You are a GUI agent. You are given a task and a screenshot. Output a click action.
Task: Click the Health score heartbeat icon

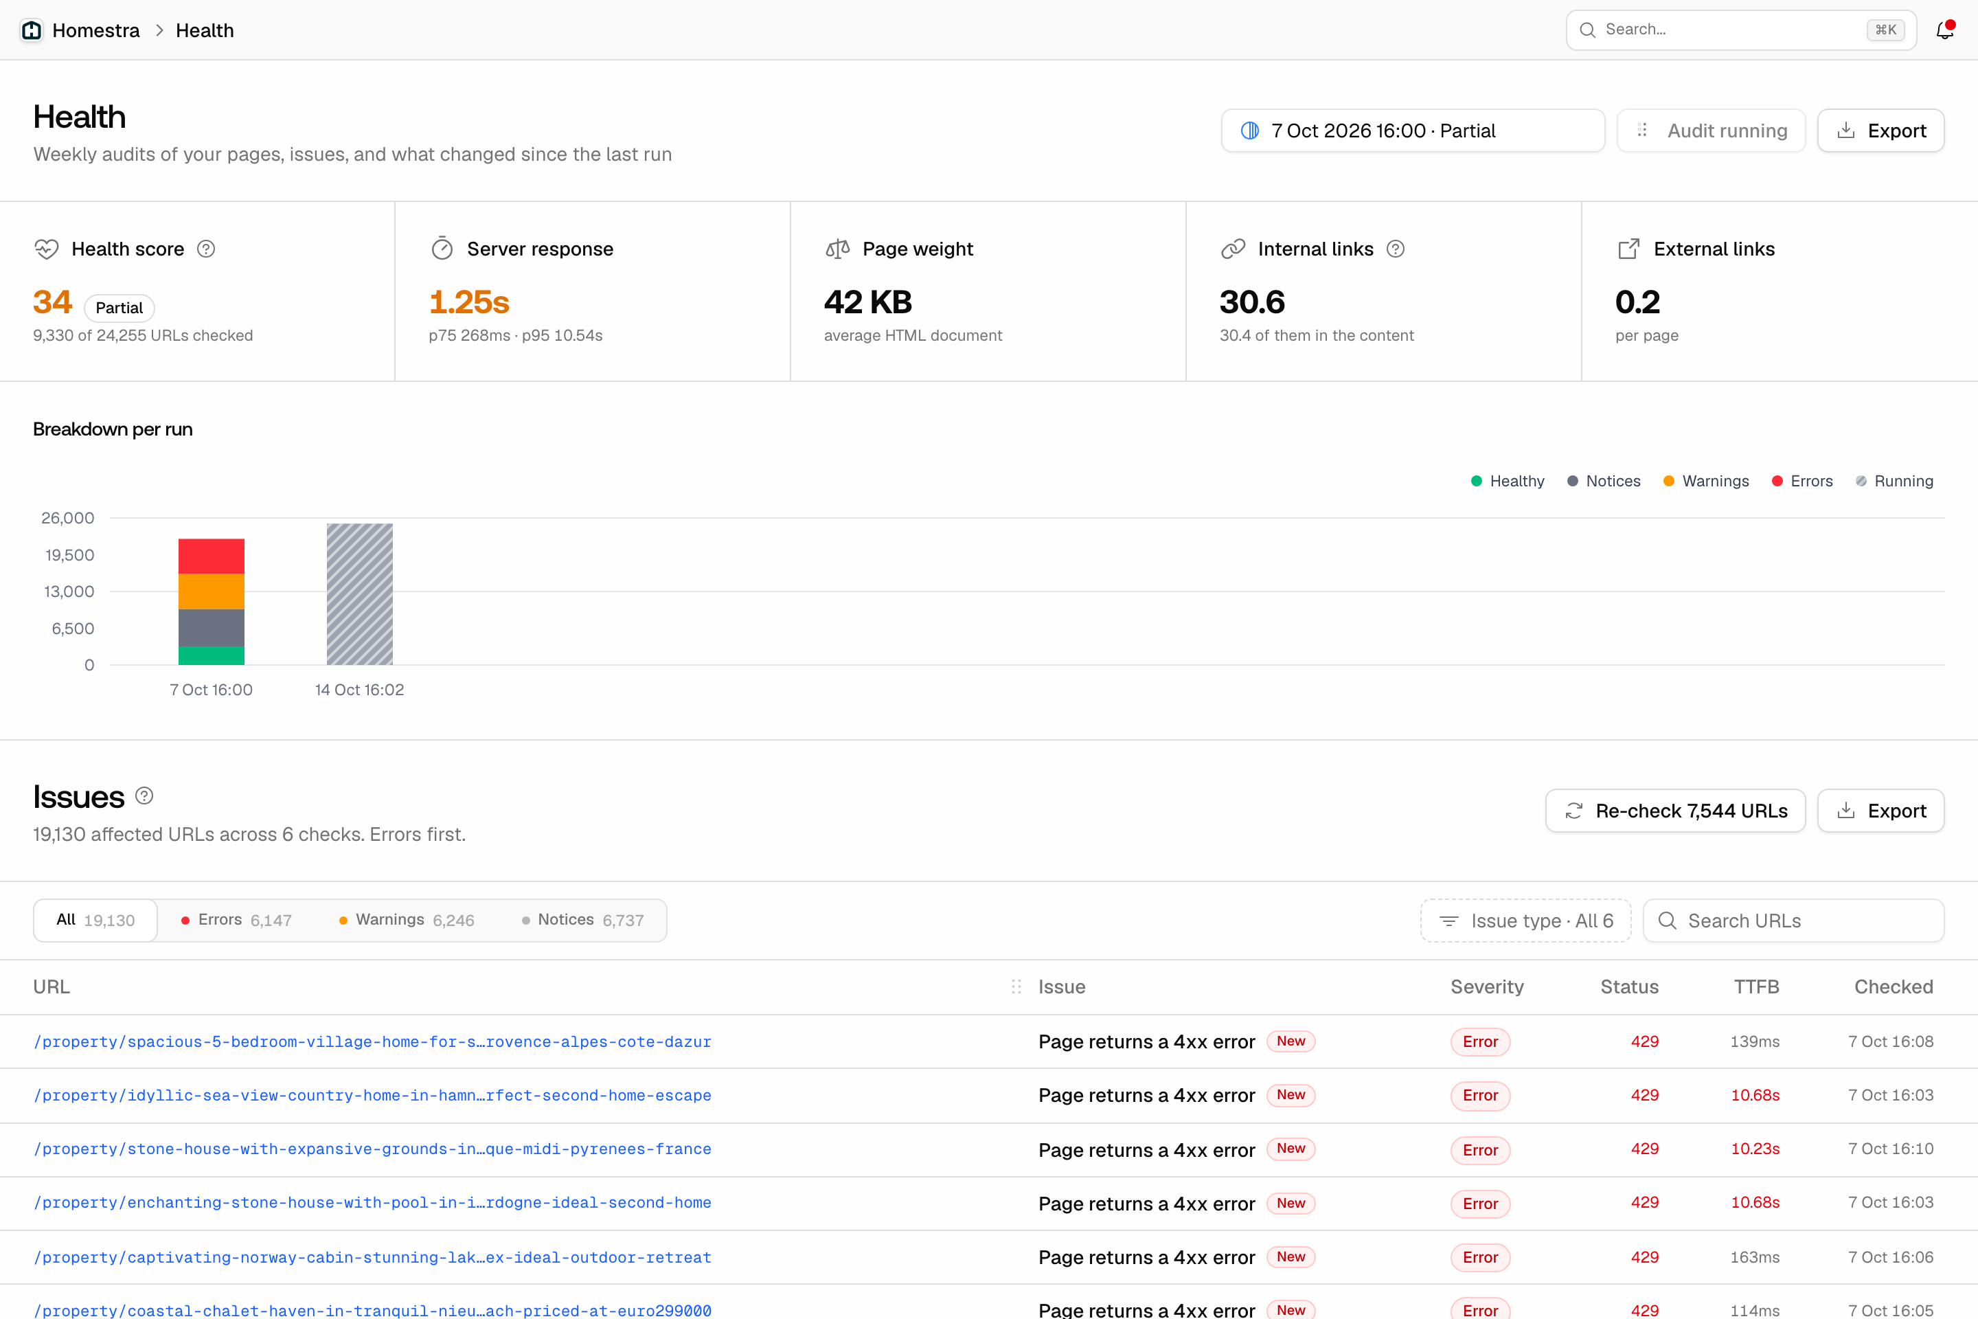[46, 249]
